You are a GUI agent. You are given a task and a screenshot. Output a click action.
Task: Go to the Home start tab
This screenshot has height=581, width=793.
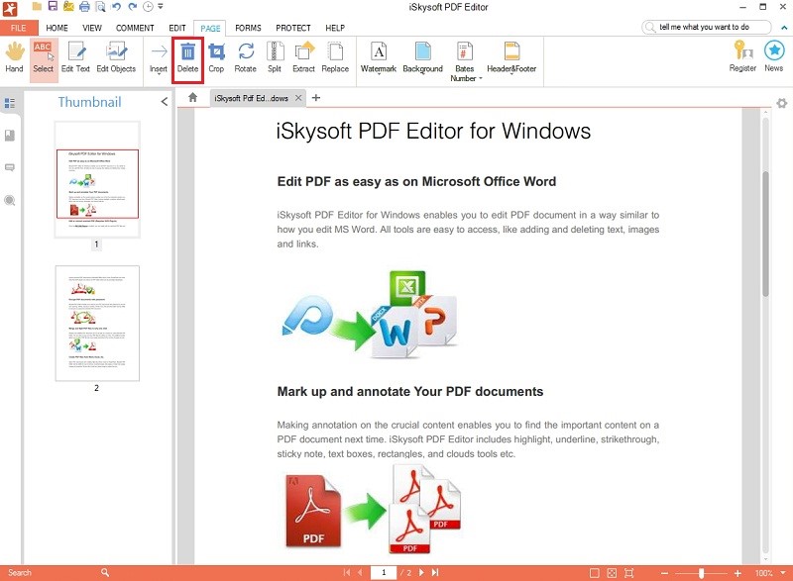[x=192, y=97]
